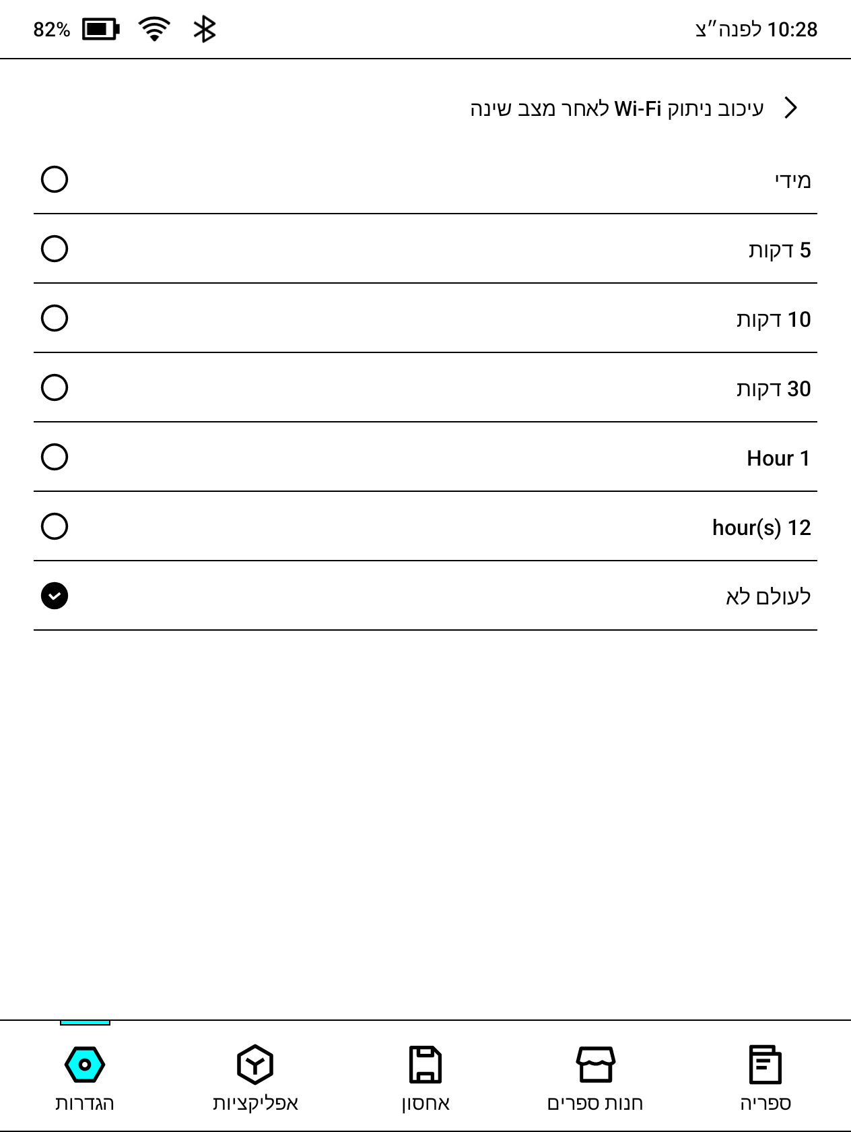
Task: Select the Hour 1 radio button
Action: [55, 457]
